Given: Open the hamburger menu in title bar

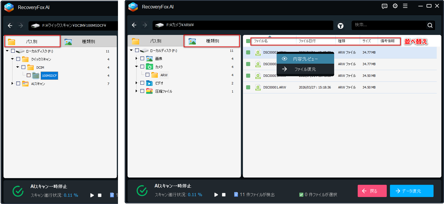Looking at the screenshot, I should [405, 6].
